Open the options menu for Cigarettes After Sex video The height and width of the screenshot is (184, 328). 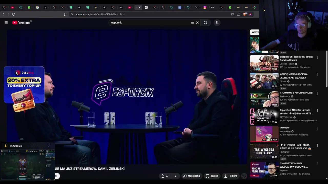(317, 111)
